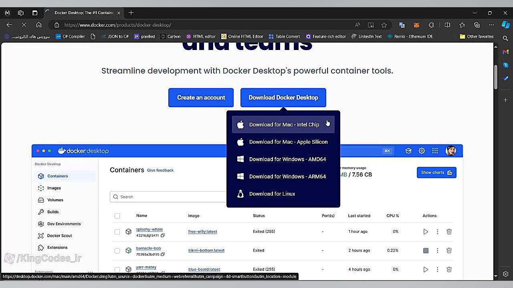This screenshot has width=513, height=288.
Task: Close the Docker Desktop tab
Action: tap(119, 13)
